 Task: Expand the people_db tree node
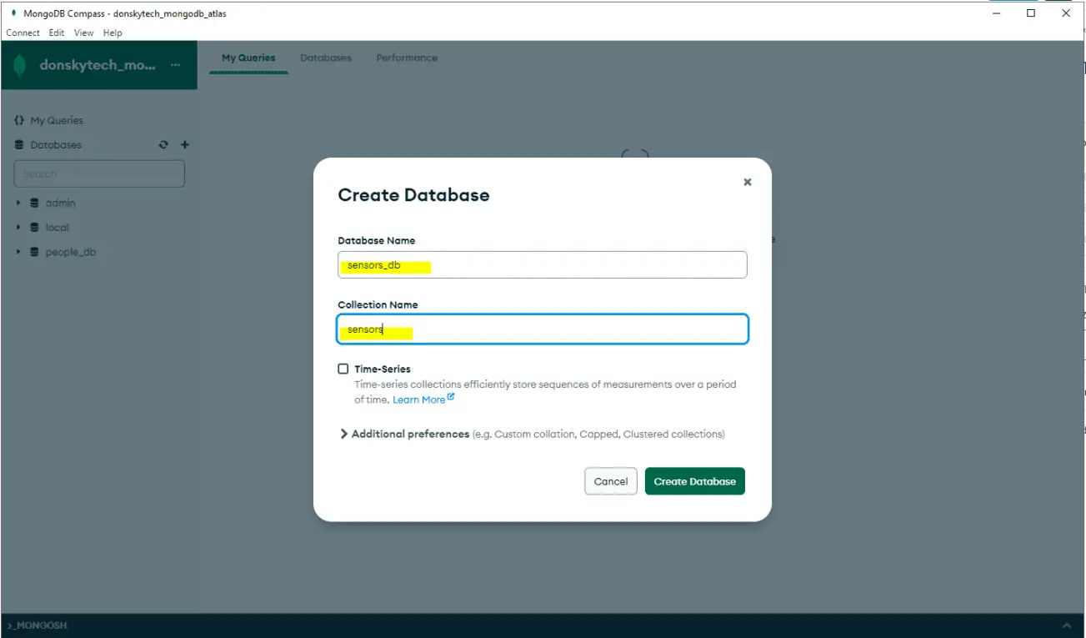(x=18, y=252)
